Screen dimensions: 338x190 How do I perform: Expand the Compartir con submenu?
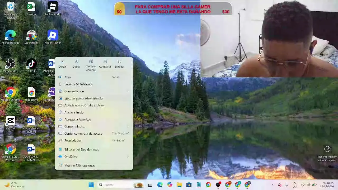[x=94, y=91]
